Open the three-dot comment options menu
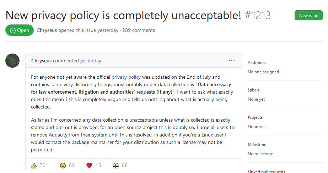The height and width of the screenshot is (173, 328). pyautogui.click(x=232, y=61)
